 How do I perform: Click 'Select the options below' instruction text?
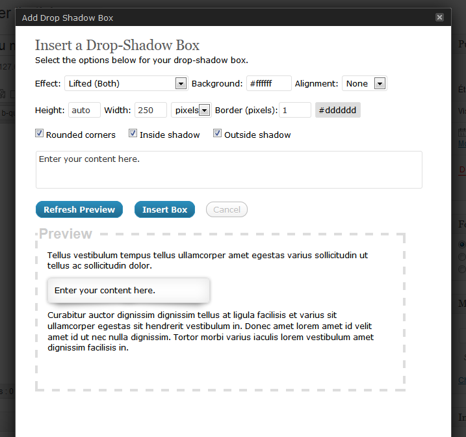142,60
